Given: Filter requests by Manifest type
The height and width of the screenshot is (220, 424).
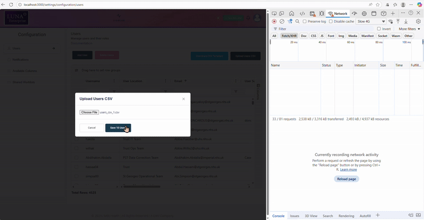Looking at the screenshot, I should (x=367, y=35).
